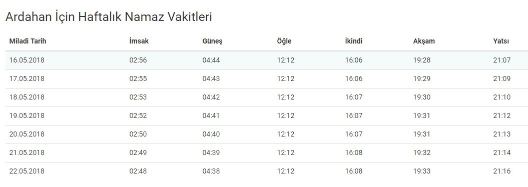
Task: Select the 04:38 Güneş time
Action: click(x=211, y=171)
